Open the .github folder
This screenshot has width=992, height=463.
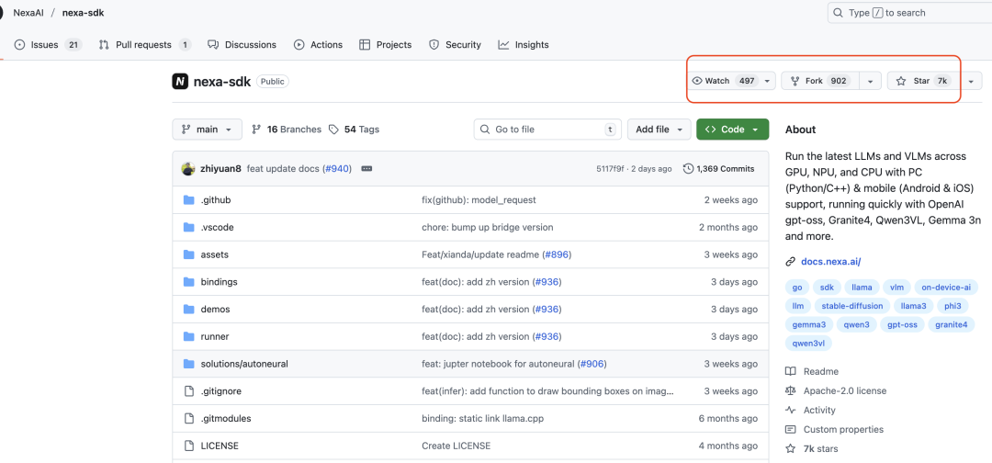point(216,200)
